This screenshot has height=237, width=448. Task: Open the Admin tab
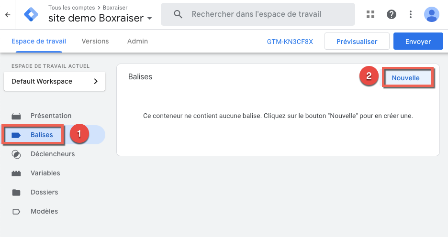coord(137,42)
